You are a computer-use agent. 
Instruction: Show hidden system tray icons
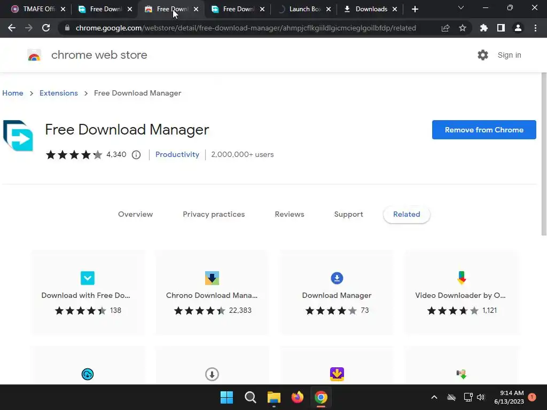click(x=434, y=397)
